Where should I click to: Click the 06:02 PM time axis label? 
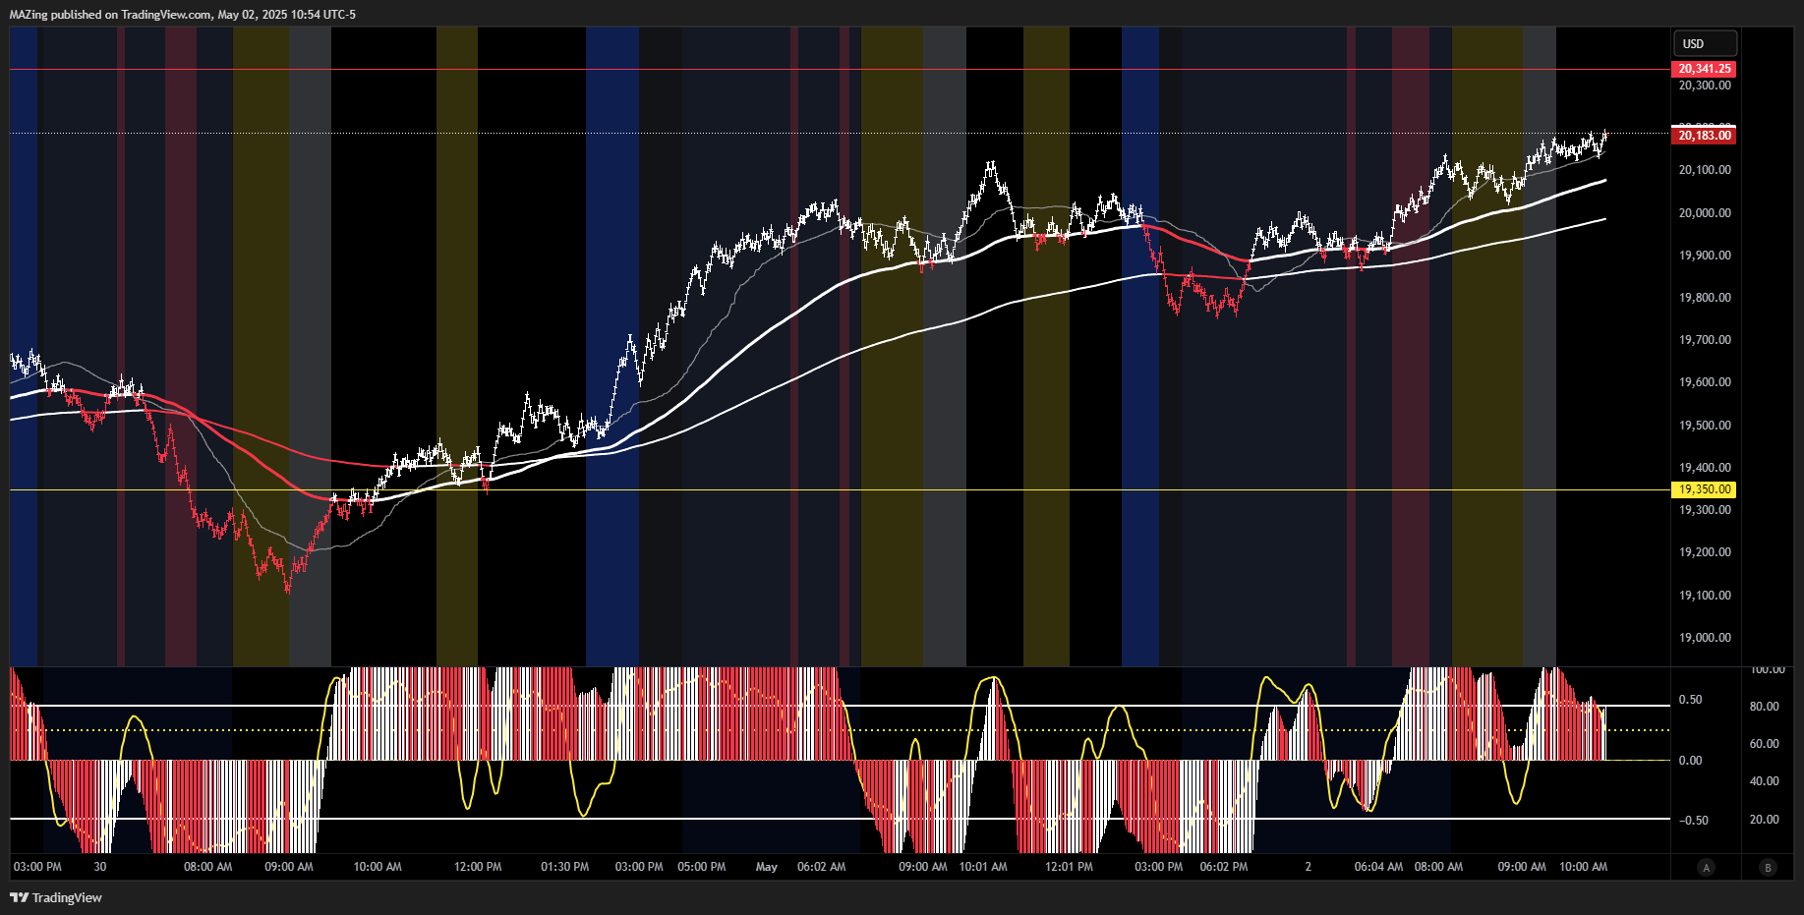coord(1224,867)
